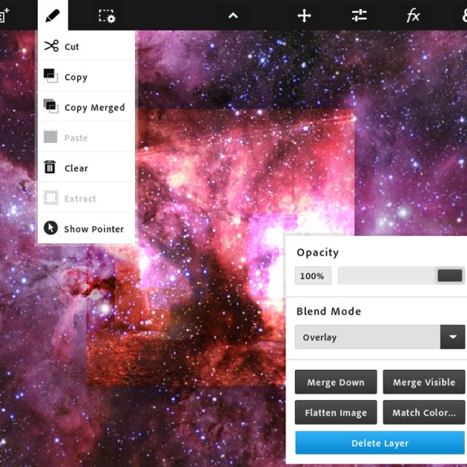This screenshot has height=467, width=467.
Task: Expand the Blend Mode dropdown arrow
Action: click(x=452, y=337)
